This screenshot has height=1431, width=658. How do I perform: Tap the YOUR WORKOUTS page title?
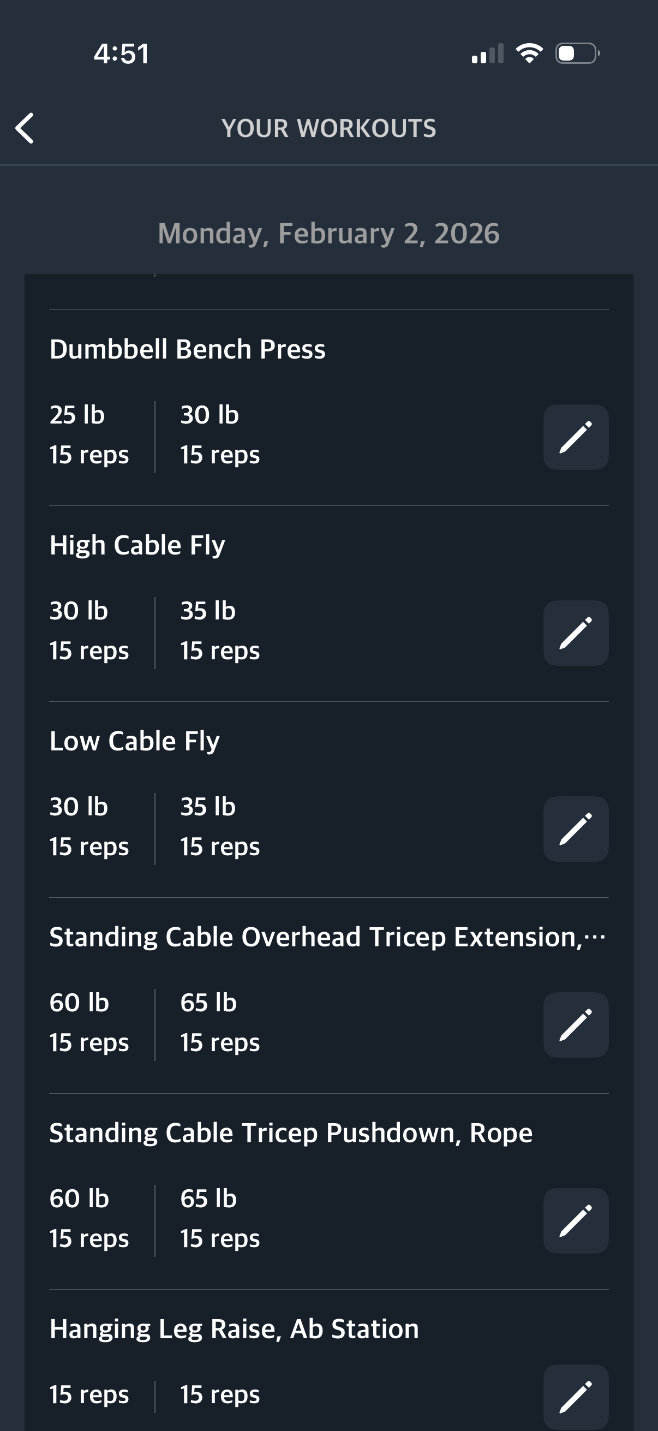328,128
